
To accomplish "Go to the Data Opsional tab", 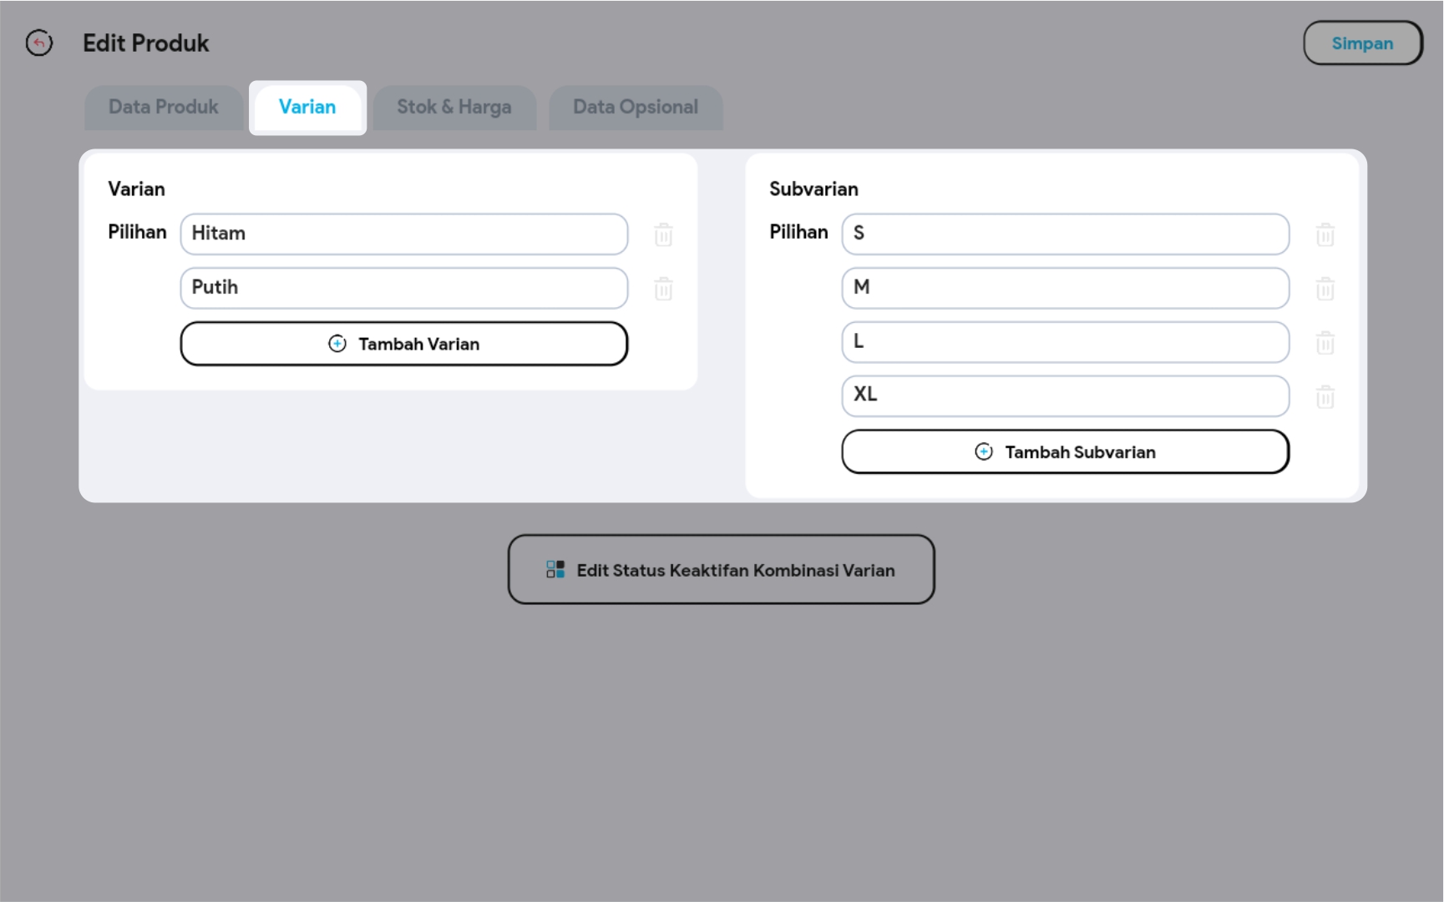I will click(635, 107).
